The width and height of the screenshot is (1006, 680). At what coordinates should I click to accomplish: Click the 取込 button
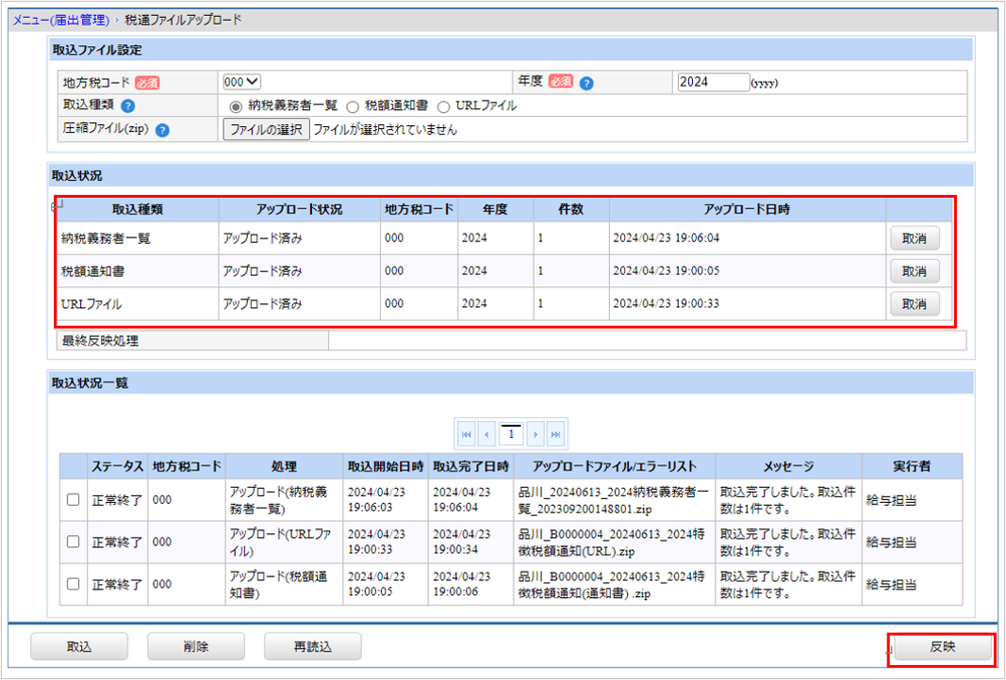click(79, 647)
